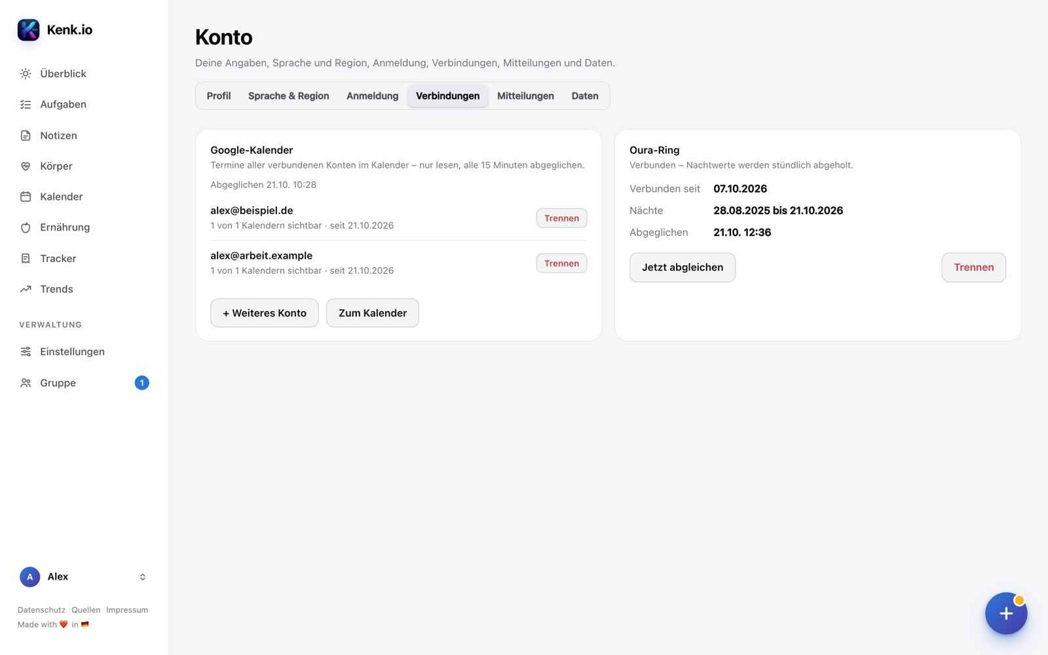This screenshot has width=1048, height=655.
Task: Click the Trends arrow icon
Action: click(x=26, y=289)
